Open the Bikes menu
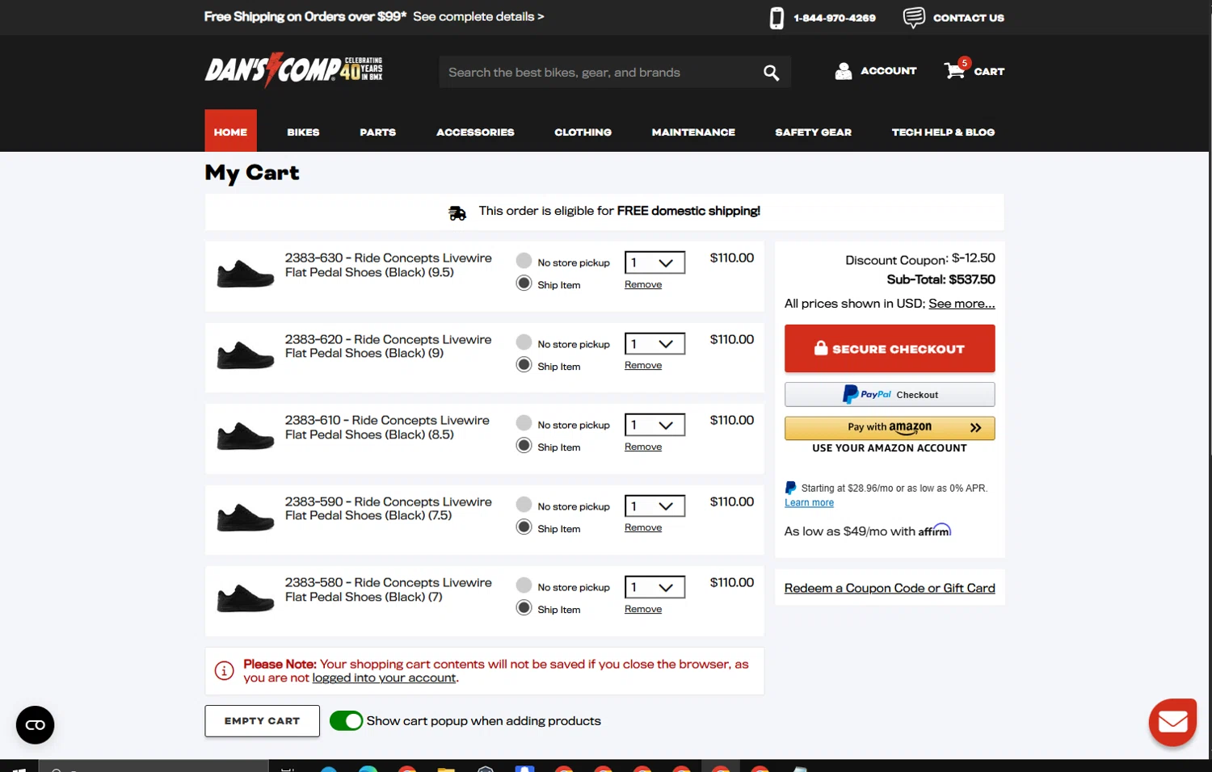 point(303,132)
